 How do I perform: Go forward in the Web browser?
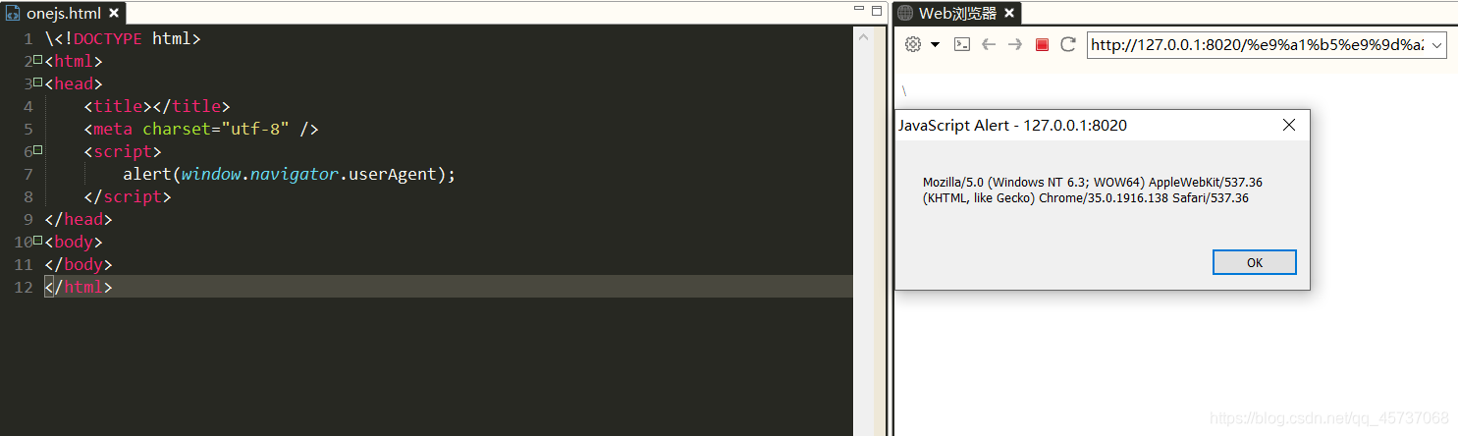click(1015, 44)
